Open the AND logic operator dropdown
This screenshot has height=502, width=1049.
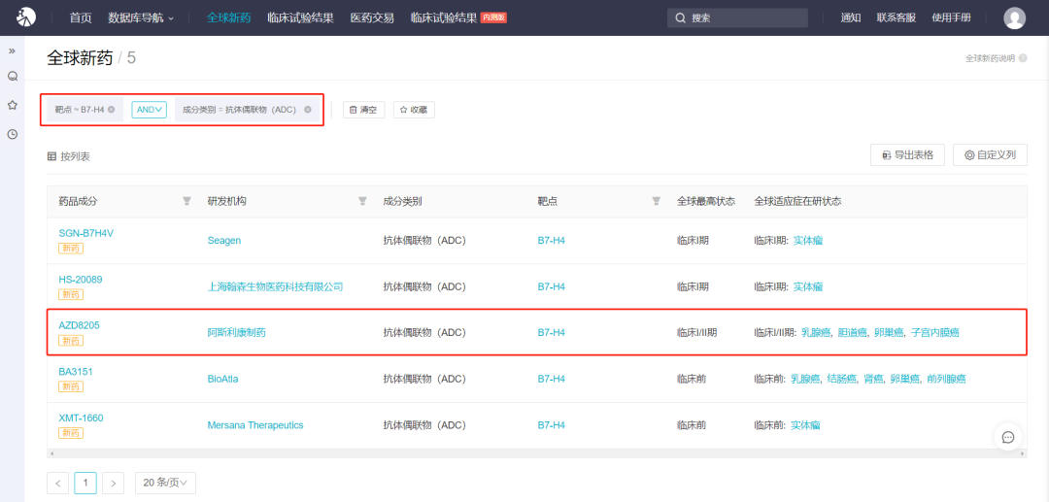pos(149,110)
